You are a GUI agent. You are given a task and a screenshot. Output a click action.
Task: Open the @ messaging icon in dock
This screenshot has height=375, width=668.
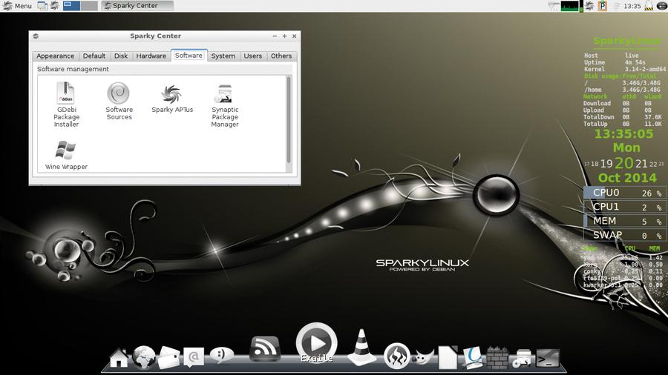click(x=194, y=357)
